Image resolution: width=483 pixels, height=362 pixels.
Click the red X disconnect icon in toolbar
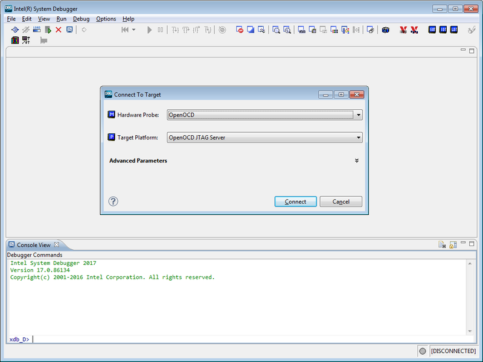tap(59, 30)
